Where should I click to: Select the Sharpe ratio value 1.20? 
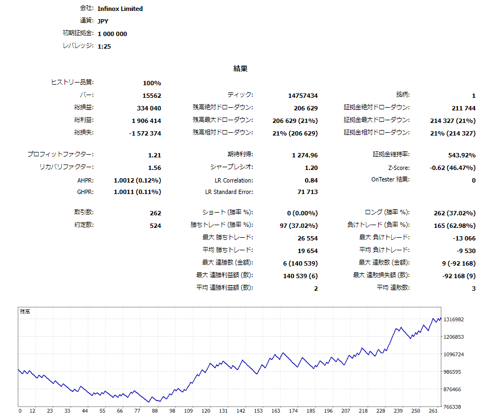(x=312, y=168)
